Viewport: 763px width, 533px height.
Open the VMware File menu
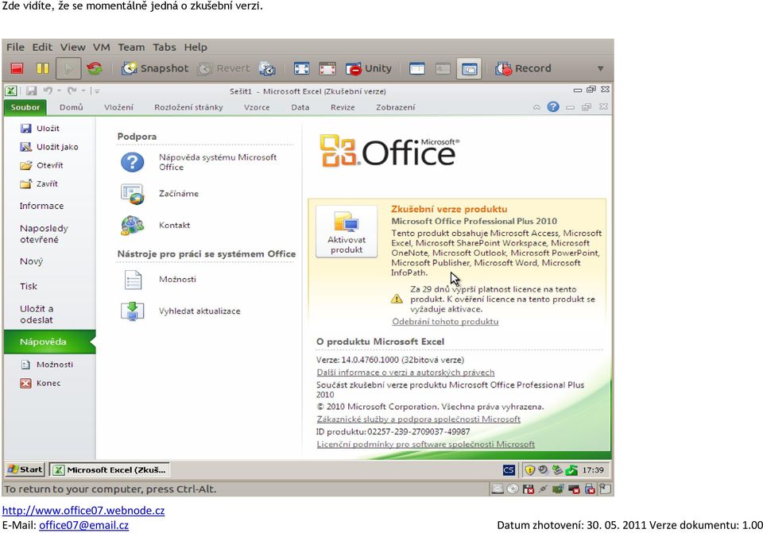[15, 47]
